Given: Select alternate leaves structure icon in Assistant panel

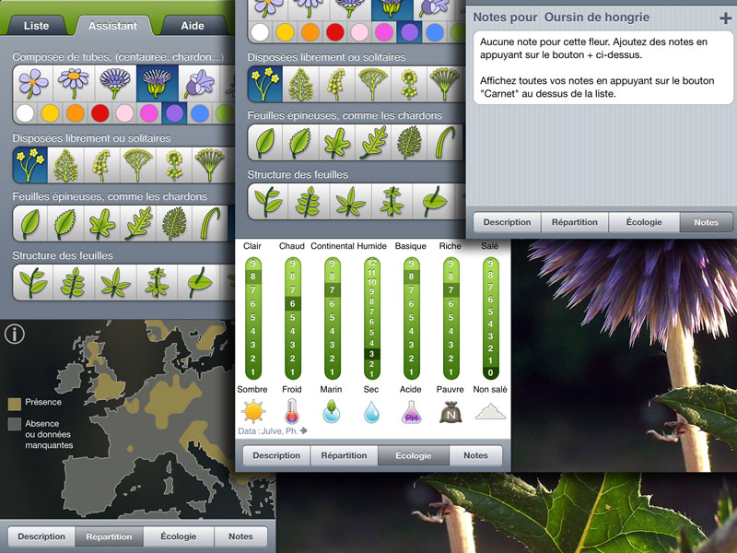Looking at the screenshot, I should 33,282.
